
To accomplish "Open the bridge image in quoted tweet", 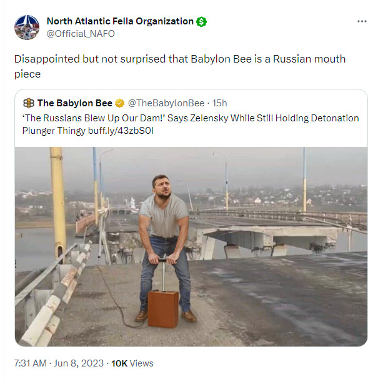I will click(x=191, y=246).
